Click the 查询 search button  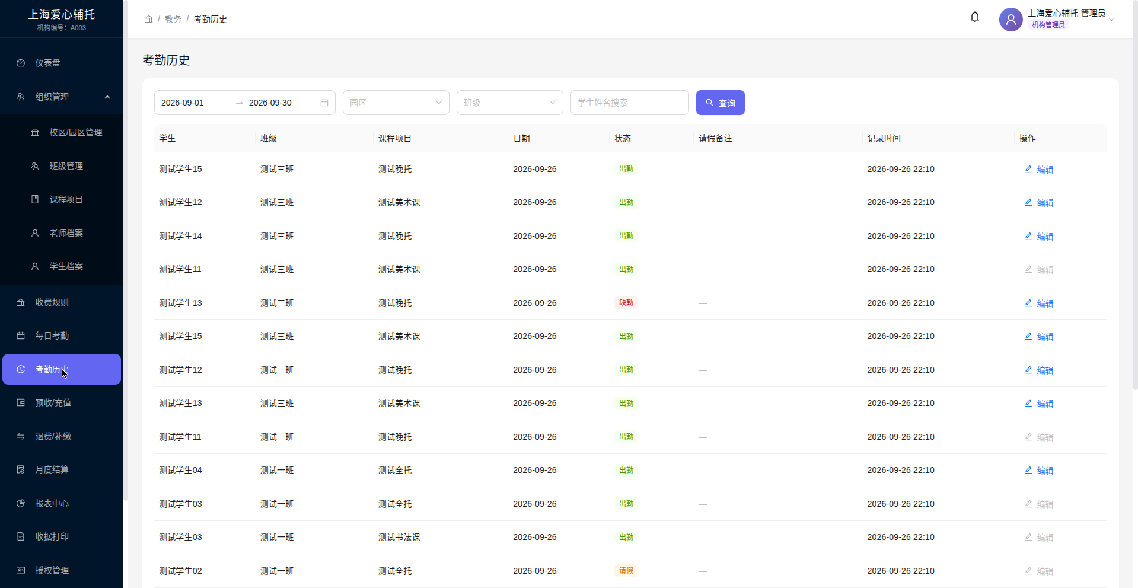(721, 103)
